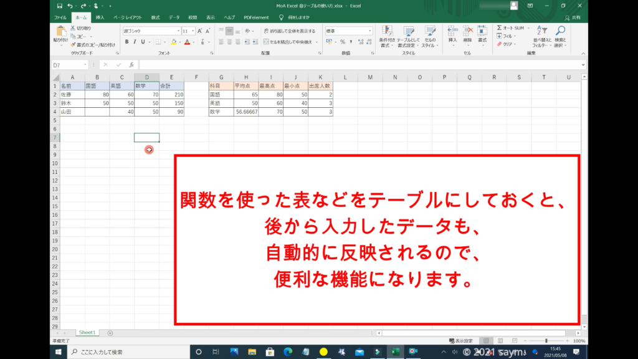This screenshot has height=359, width=638.
Task: Open Sort and Filter (並べ替えとフィルター)
Action: [x=540, y=36]
